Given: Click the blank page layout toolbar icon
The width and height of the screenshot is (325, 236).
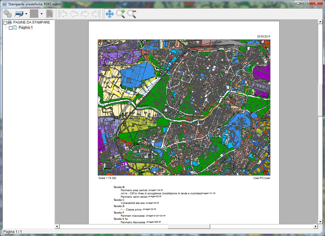Looking at the screenshot, I should click(x=49, y=14).
